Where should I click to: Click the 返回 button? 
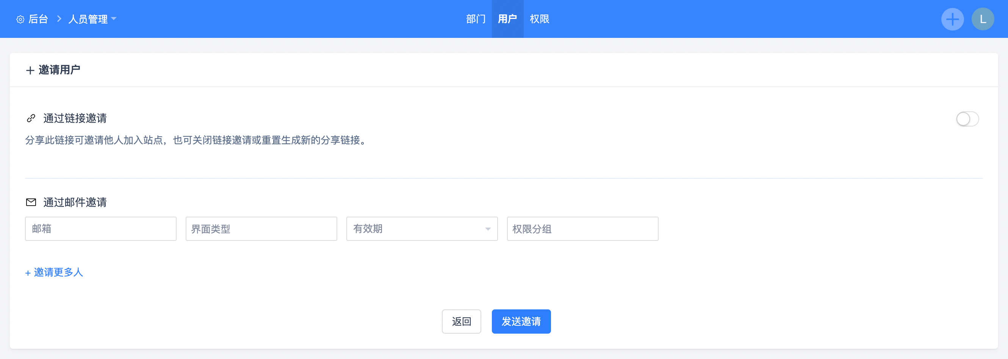[x=461, y=322]
